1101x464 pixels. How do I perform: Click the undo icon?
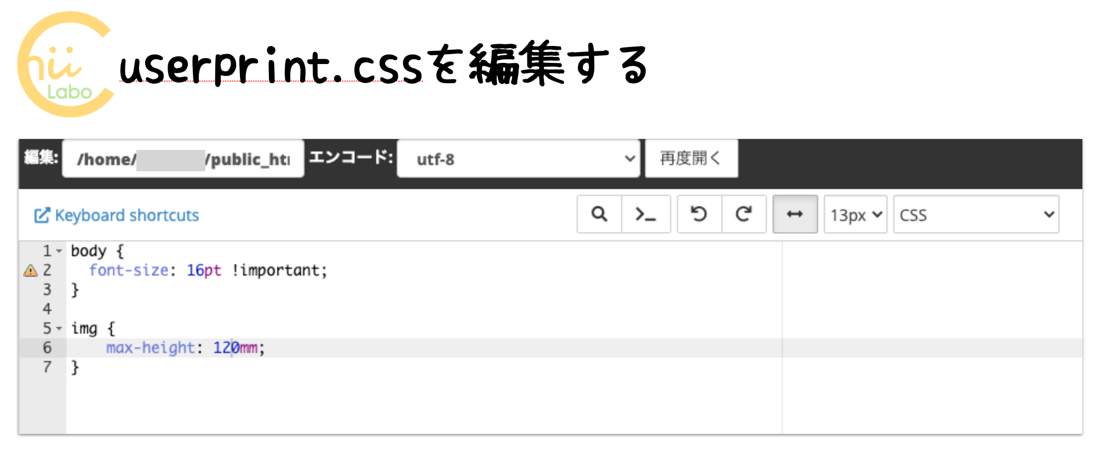[x=699, y=214]
